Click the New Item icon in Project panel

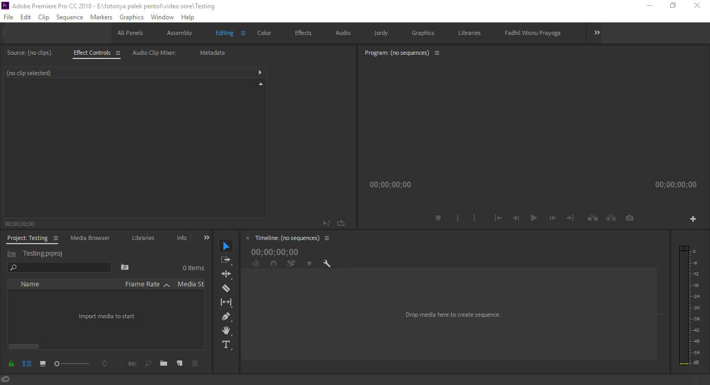click(179, 363)
